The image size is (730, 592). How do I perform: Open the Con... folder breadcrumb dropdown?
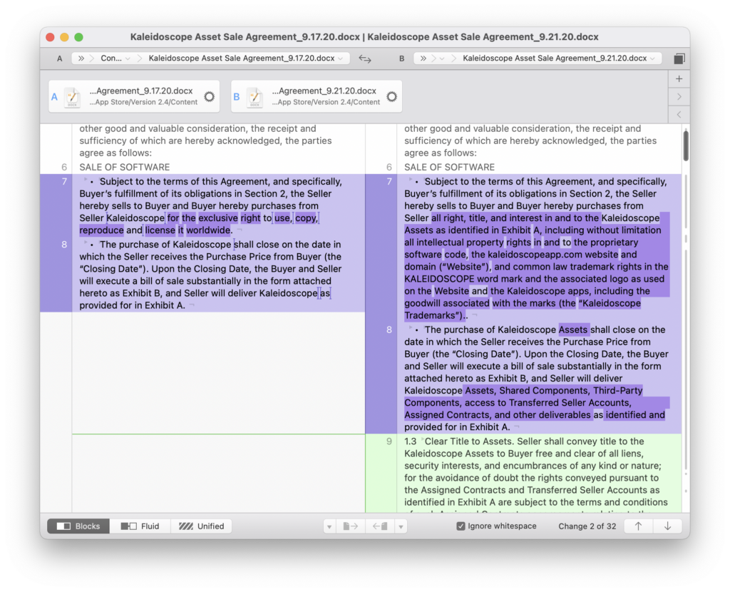pyautogui.click(x=115, y=58)
